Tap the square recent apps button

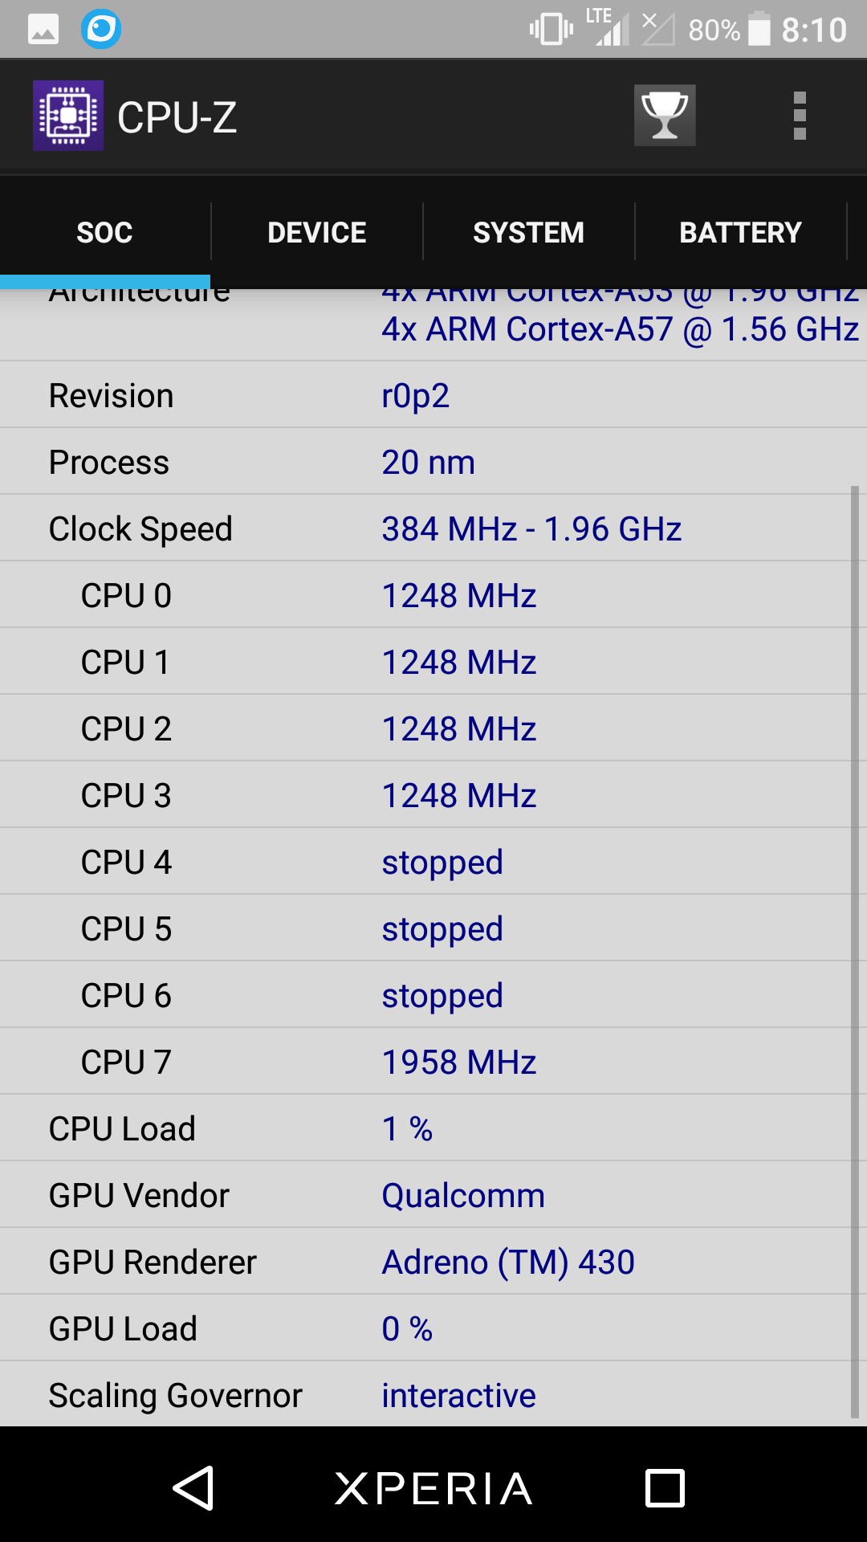(666, 1488)
